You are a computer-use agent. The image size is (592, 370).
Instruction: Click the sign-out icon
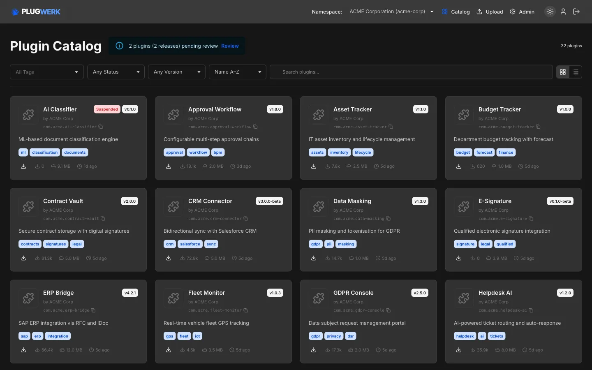(x=577, y=12)
